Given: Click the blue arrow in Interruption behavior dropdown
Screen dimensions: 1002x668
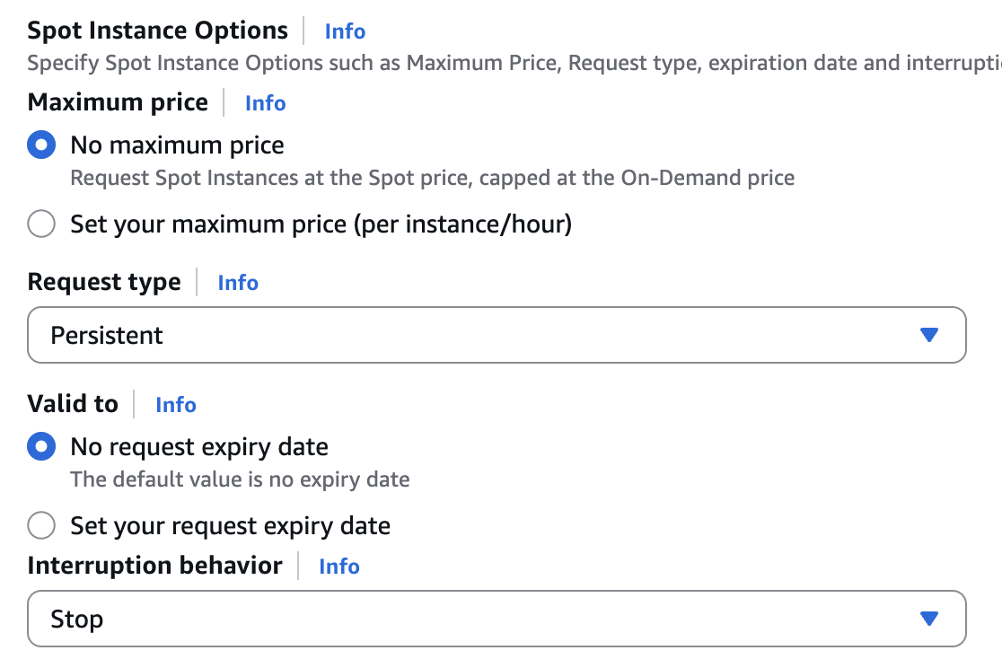Looking at the screenshot, I should (x=929, y=620).
